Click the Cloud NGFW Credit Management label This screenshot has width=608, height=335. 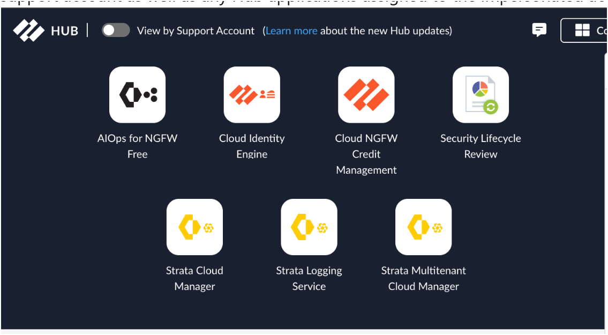click(366, 154)
